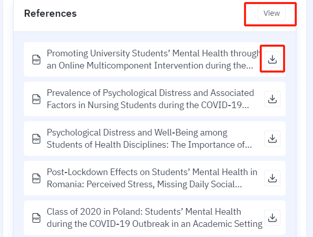Click PDF icon beside Class of 2020 in Poland

point(36,217)
